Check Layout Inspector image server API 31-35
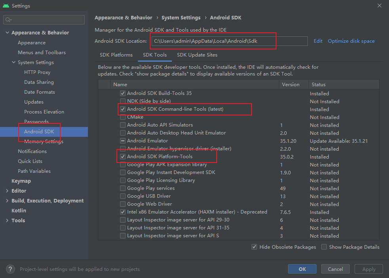Viewport: 389px width, 278px height. pos(122,228)
